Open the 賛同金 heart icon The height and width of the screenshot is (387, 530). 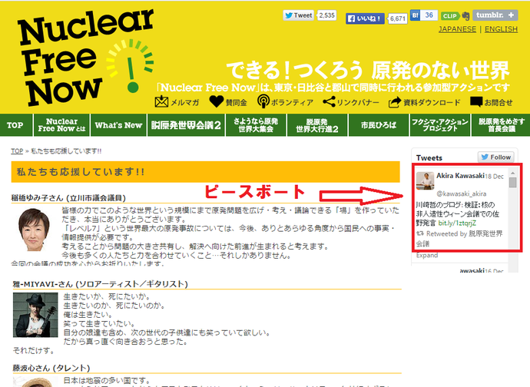tap(217, 101)
